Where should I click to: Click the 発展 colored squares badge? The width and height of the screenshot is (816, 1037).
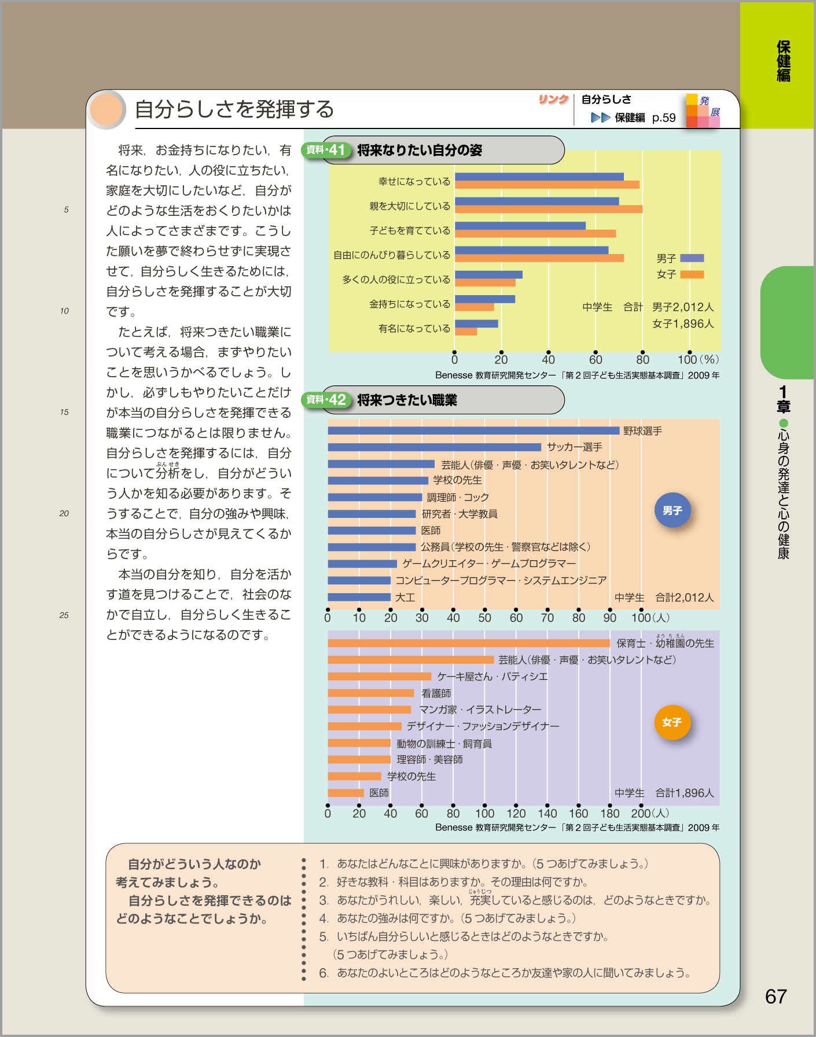[x=703, y=111]
